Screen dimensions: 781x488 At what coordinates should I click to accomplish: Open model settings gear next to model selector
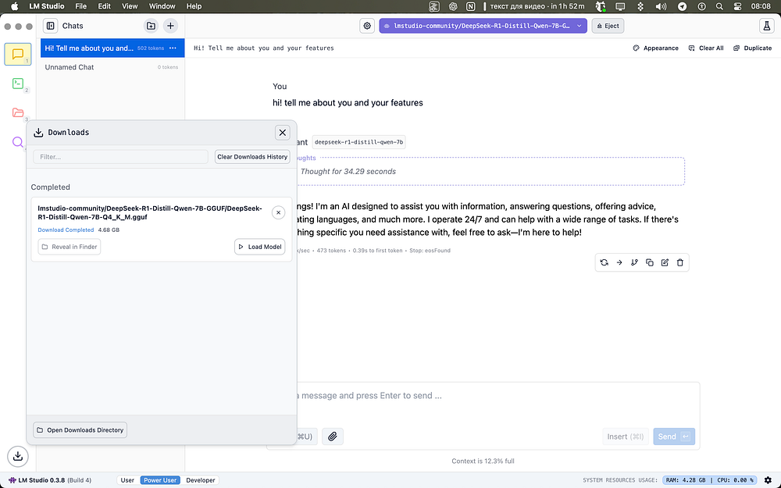367,26
